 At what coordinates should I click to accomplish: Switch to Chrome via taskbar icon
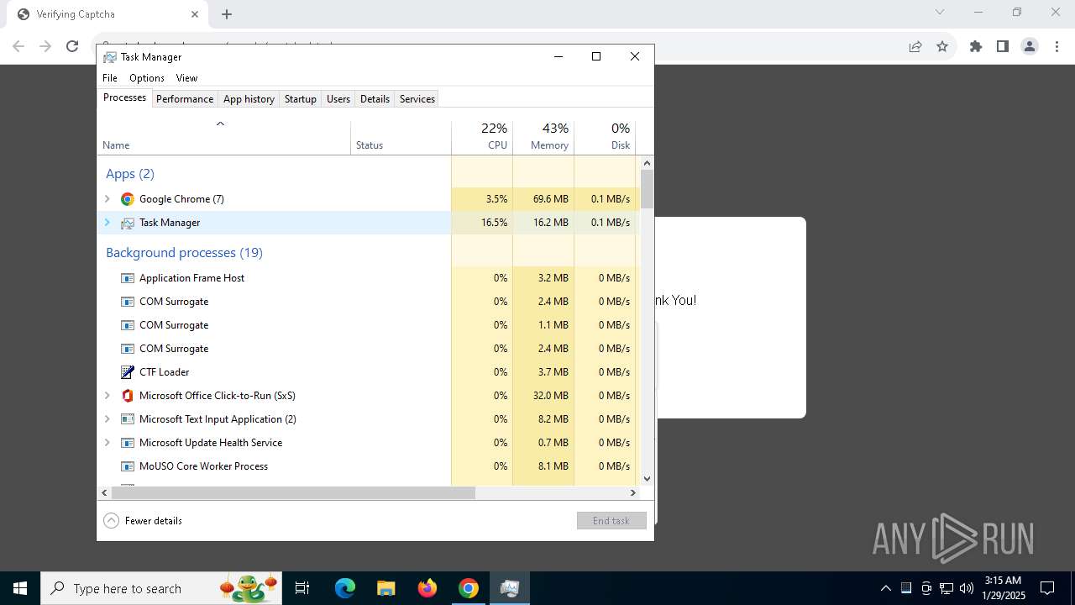tap(469, 588)
